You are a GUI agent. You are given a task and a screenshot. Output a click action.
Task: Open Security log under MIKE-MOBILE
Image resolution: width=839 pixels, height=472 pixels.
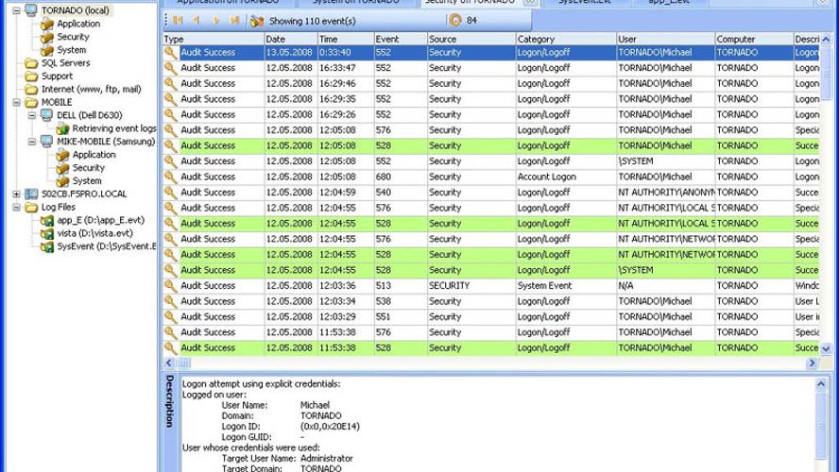click(x=89, y=168)
